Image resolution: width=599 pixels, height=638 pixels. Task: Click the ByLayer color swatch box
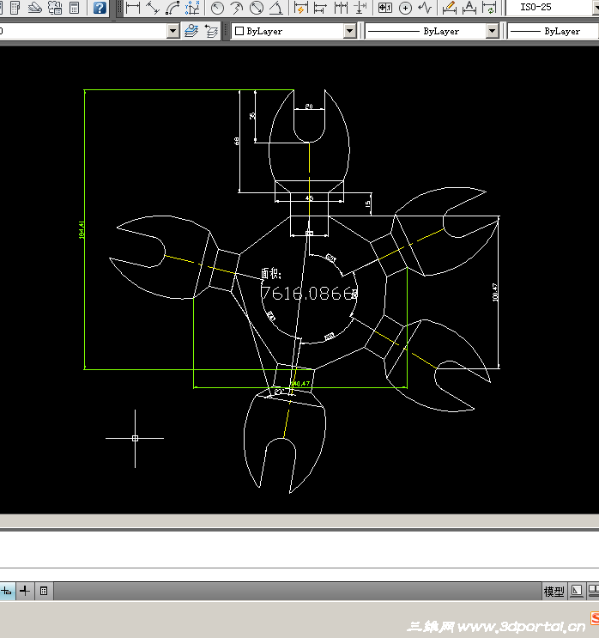[239, 31]
